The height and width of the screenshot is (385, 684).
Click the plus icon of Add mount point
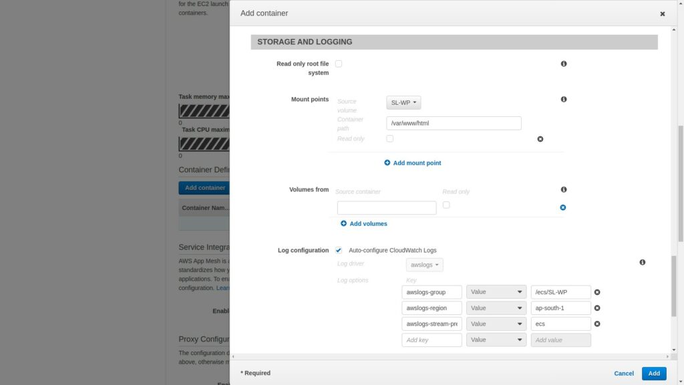tap(387, 163)
